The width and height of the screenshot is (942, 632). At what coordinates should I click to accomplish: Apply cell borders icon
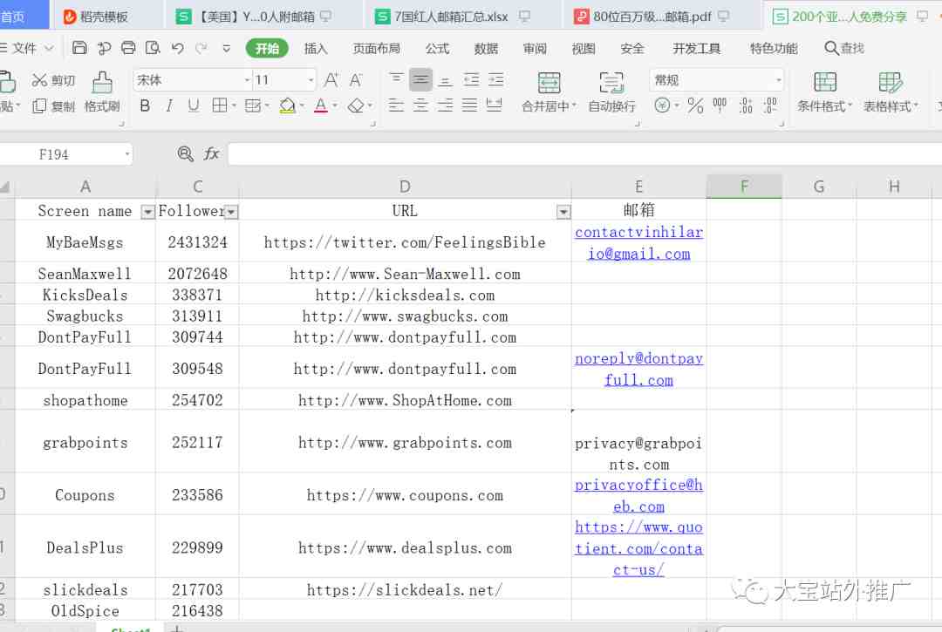pos(220,106)
